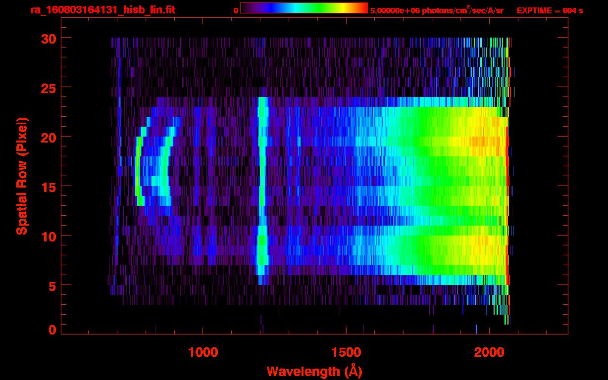Click the x-axis tick label 1500

[x=346, y=352]
